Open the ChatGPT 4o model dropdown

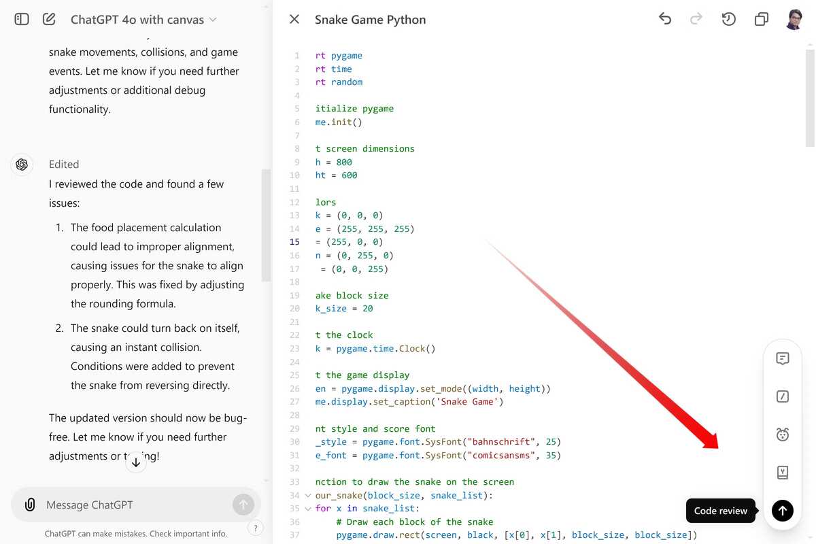143,20
